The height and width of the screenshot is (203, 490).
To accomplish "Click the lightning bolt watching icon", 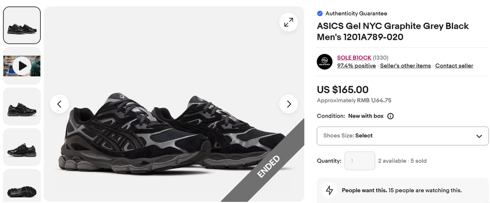I will click(x=329, y=190).
